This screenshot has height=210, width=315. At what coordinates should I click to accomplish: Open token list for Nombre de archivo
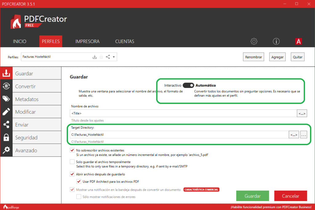(302, 113)
